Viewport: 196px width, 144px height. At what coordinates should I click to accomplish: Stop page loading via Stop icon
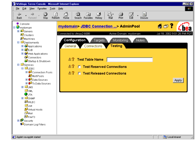point(45,16)
